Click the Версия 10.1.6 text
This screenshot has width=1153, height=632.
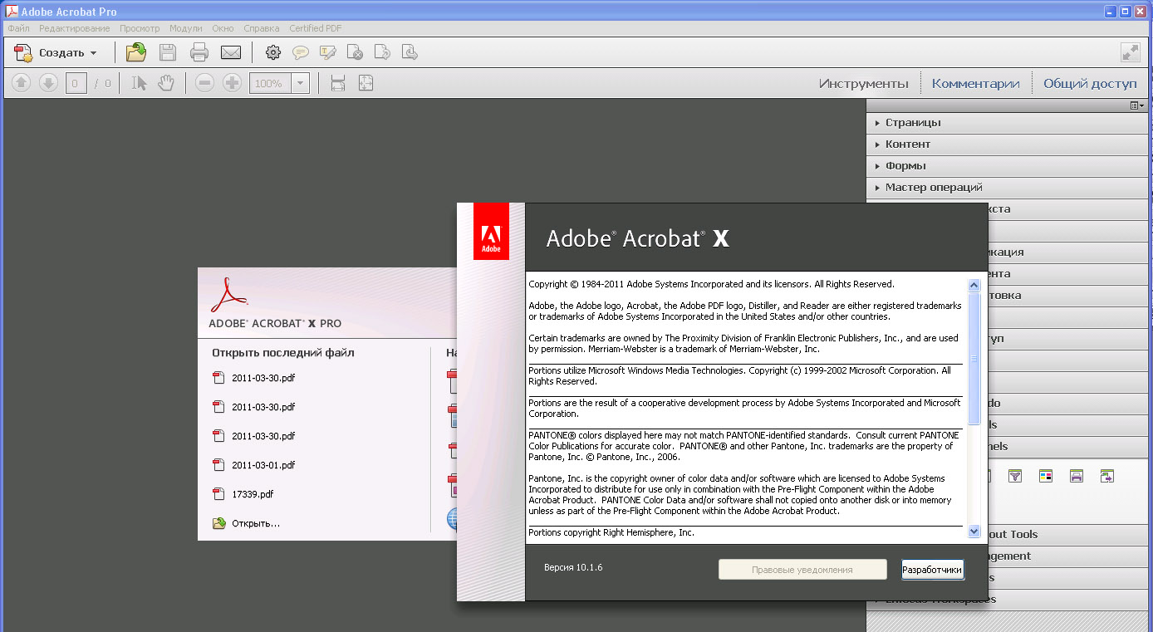click(x=573, y=567)
